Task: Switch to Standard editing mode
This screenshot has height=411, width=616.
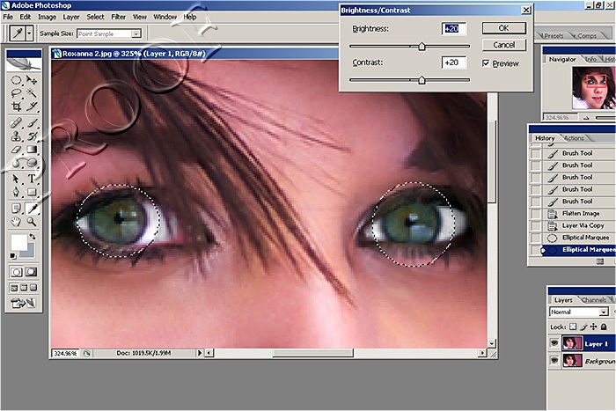Action: point(16,272)
